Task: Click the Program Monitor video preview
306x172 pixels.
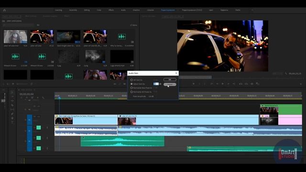Action: (x=222, y=46)
